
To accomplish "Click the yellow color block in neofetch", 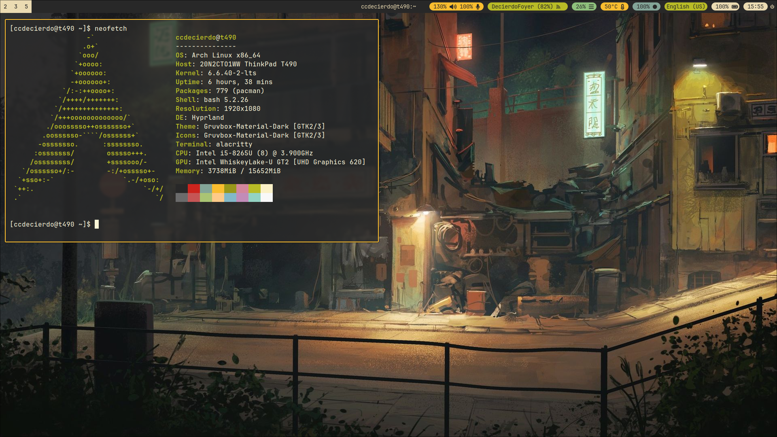I will pyautogui.click(x=218, y=189).
